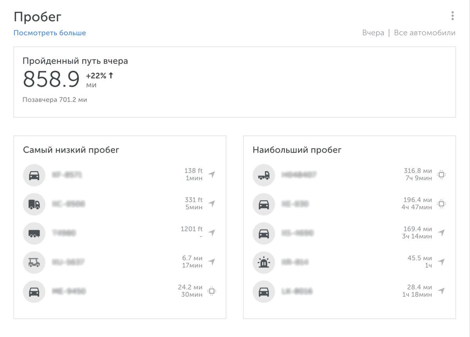This screenshot has width=470, height=337.
Task: Open the 'Все автомобили' vehicle filter
Action: [425, 33]
